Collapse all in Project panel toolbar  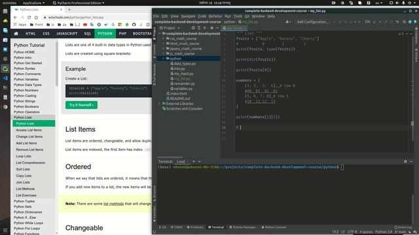point(205,28)
